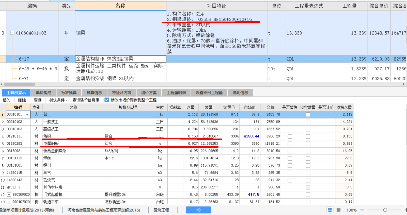The width and height of the screenshot is (407, 215).
Task: Open the 说明信息 tab
Action: [240, 93]
